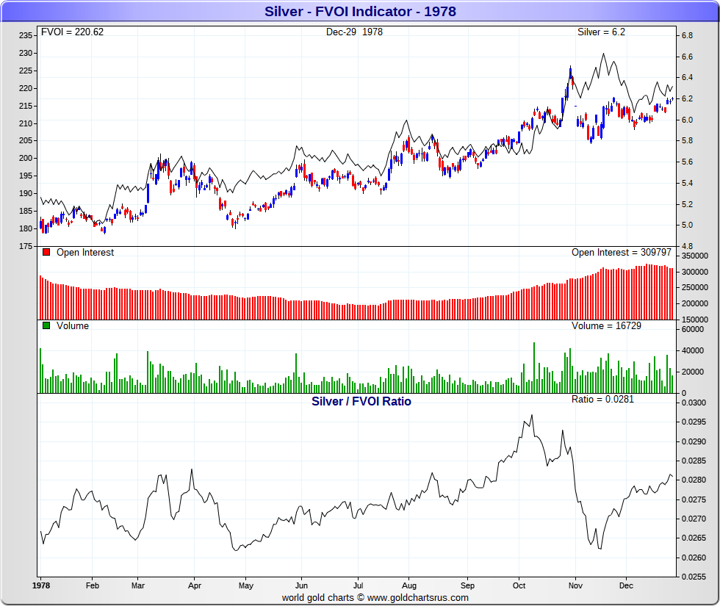Click the early-October ratio line peak
The height and width of the screenshot is (606, 720).
(x=532, y=416)
